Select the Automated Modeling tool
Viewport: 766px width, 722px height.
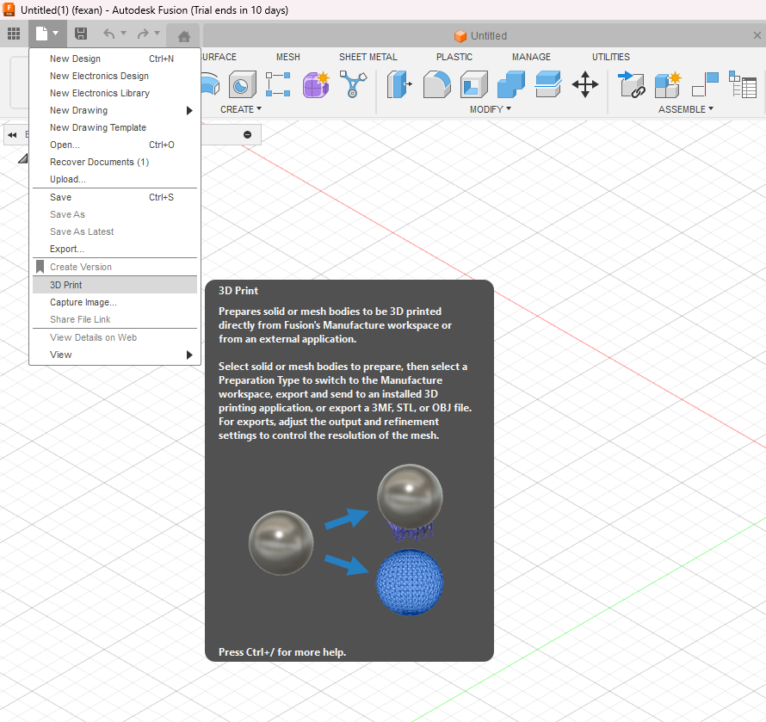353,84
